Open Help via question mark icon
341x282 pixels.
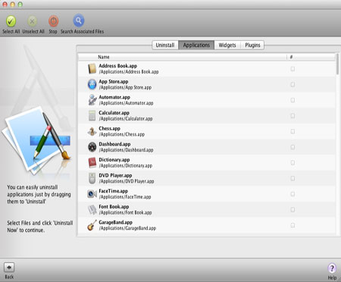[332, 268]
